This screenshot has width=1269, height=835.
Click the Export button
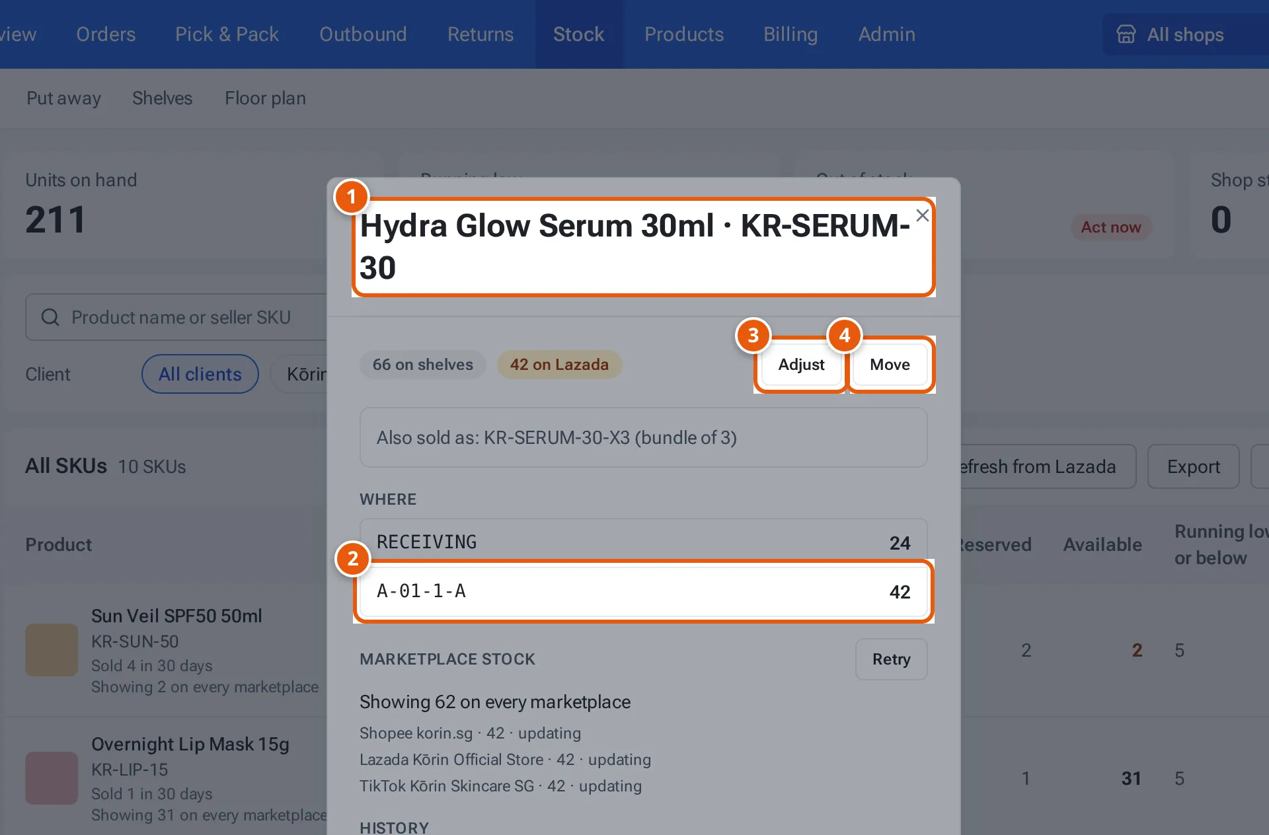click(1193, 466)
